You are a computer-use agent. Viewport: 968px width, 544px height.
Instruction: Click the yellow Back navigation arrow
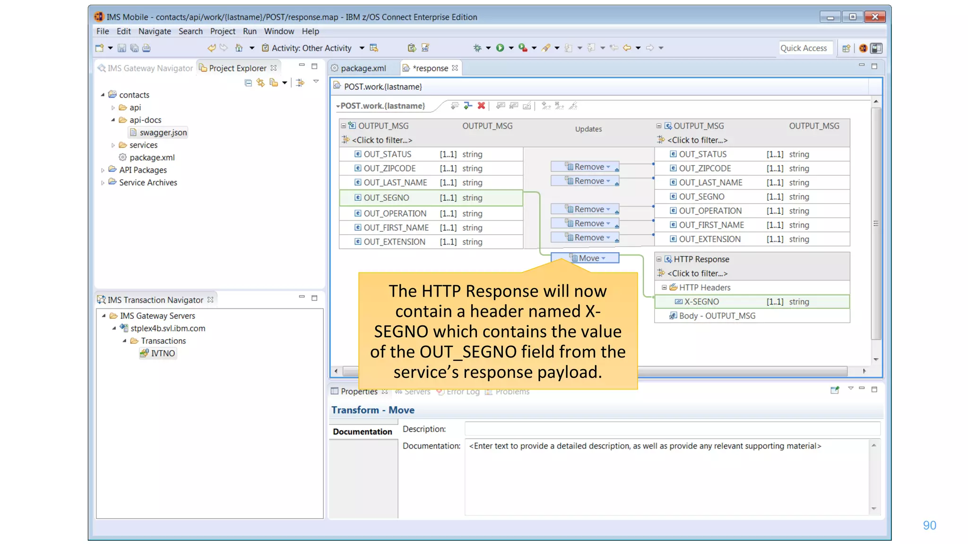(x=627, y=48)
